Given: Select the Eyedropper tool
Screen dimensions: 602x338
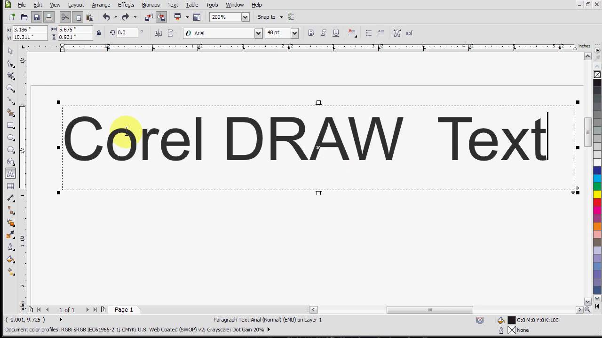Looking at the screenshot, I should [x=10, y=235].
